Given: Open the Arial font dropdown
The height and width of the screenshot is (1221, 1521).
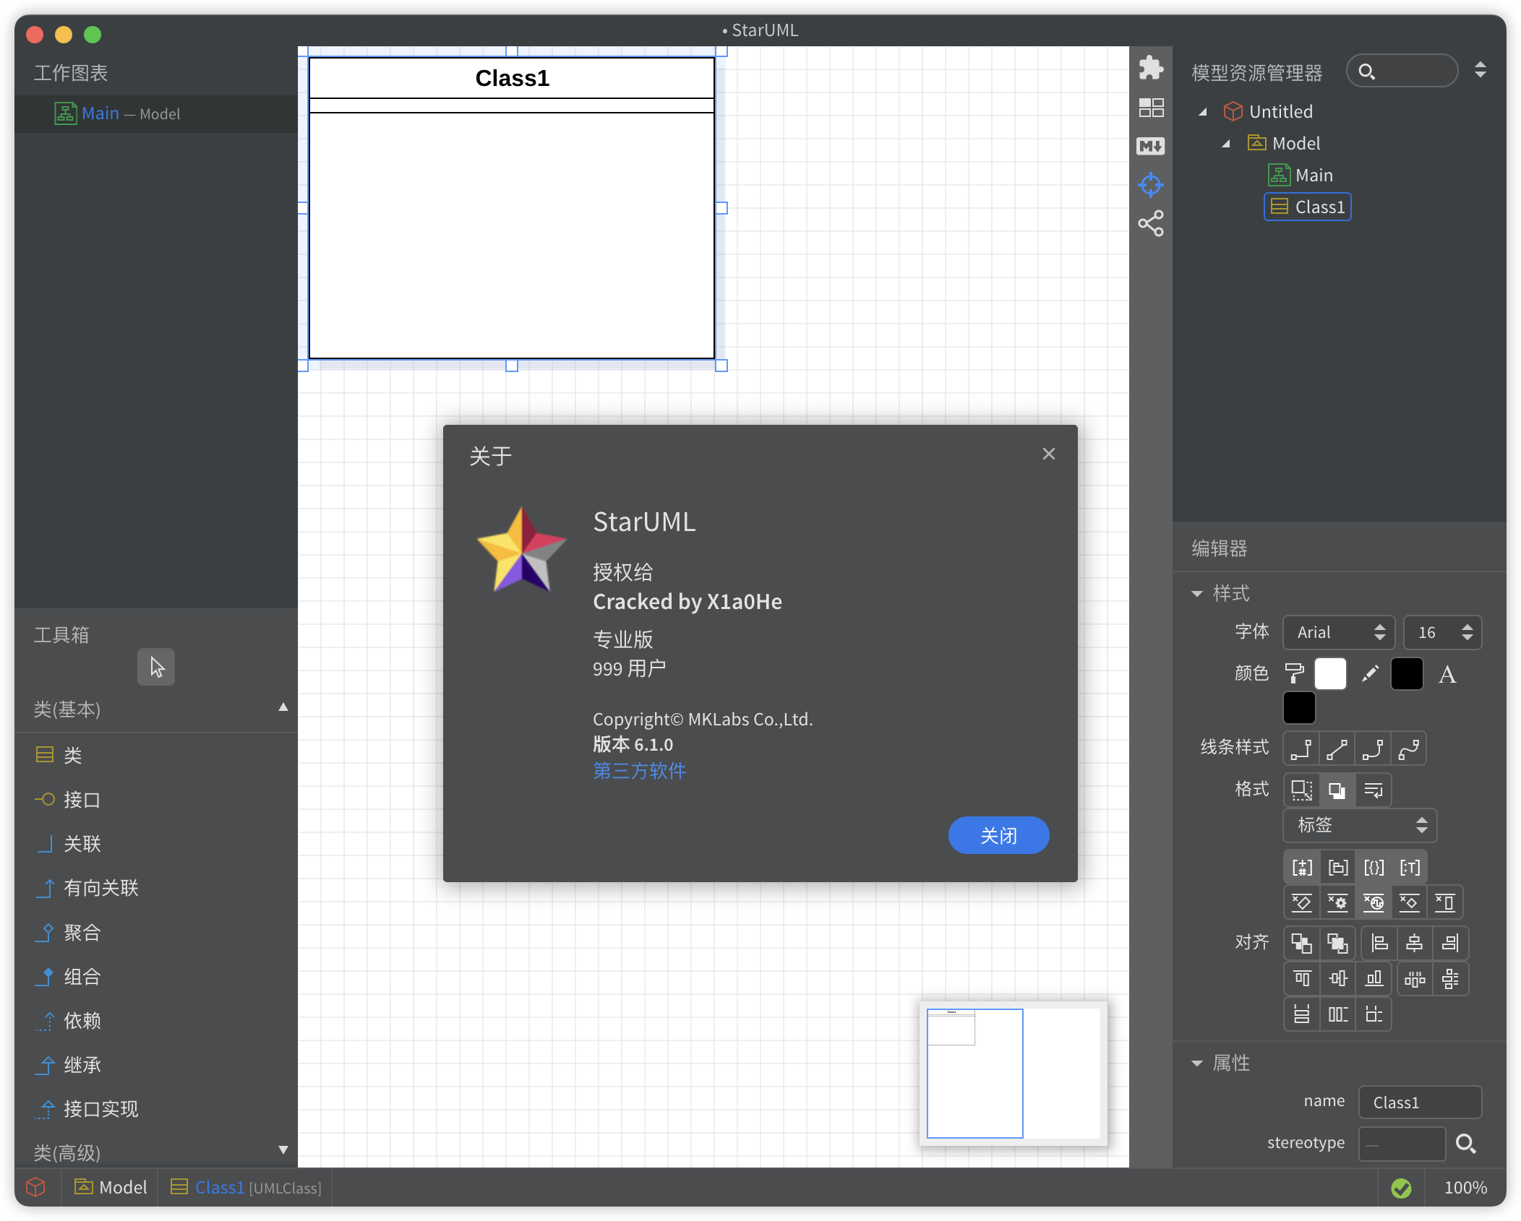Looking at the screenshot, I should point(1340,633).
